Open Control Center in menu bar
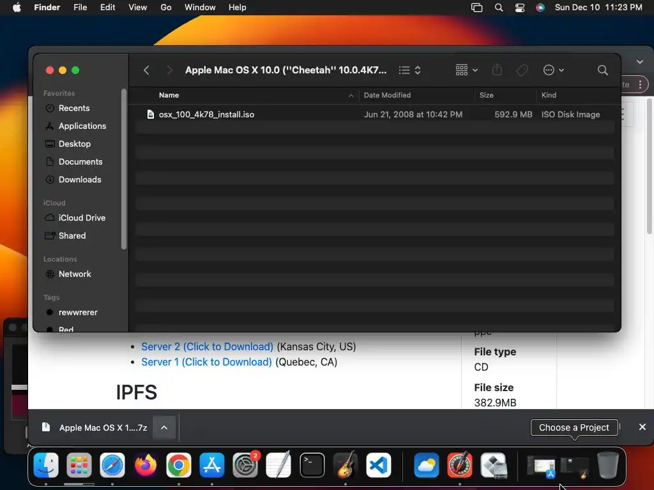654x490 pixels. point(520,8)
